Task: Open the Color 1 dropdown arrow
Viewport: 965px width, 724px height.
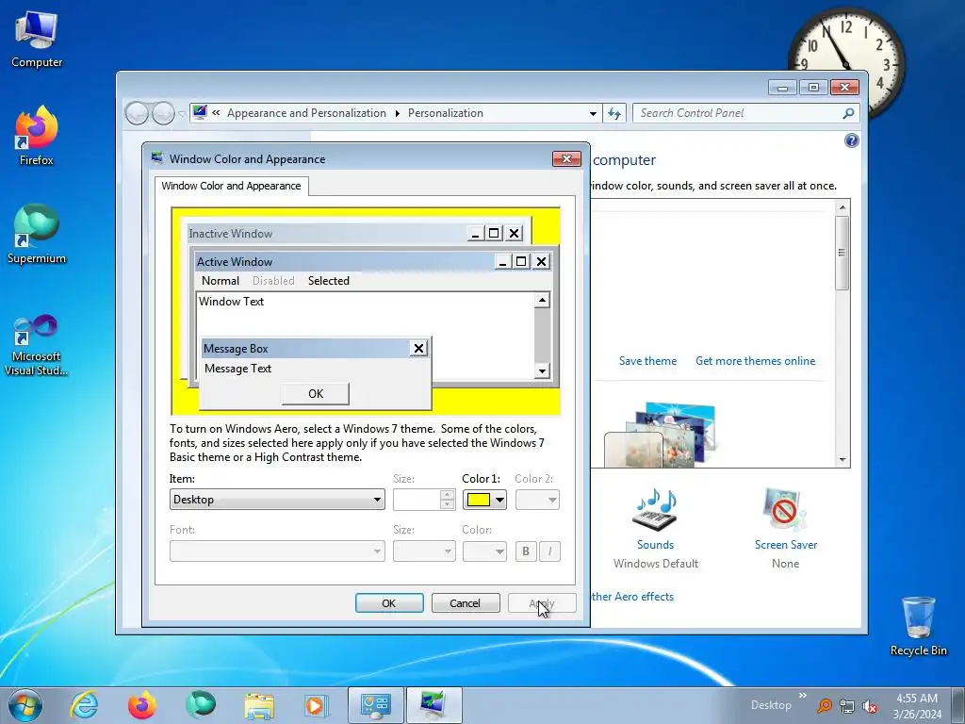Action: [x=499, y=500]
